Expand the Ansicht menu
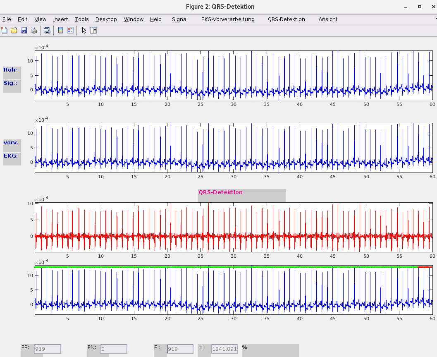The height and width of the screenshot is (357, 437). tap(328, 19)
